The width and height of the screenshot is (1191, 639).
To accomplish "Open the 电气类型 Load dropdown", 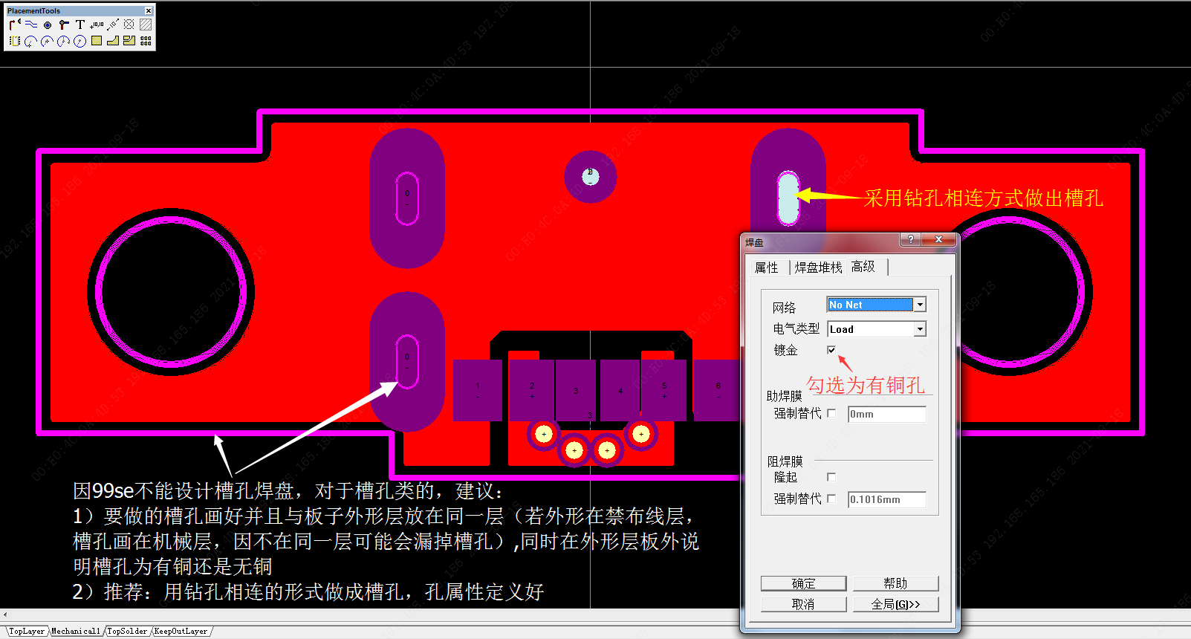I will pos(920,329).
